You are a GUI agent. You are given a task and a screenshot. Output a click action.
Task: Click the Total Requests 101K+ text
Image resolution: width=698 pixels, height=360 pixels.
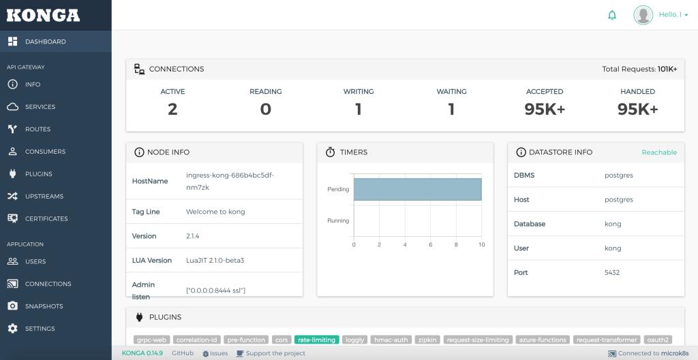[639, 69]
